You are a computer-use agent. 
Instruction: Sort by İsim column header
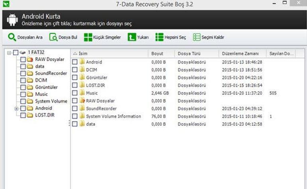[x=83, y=54]
